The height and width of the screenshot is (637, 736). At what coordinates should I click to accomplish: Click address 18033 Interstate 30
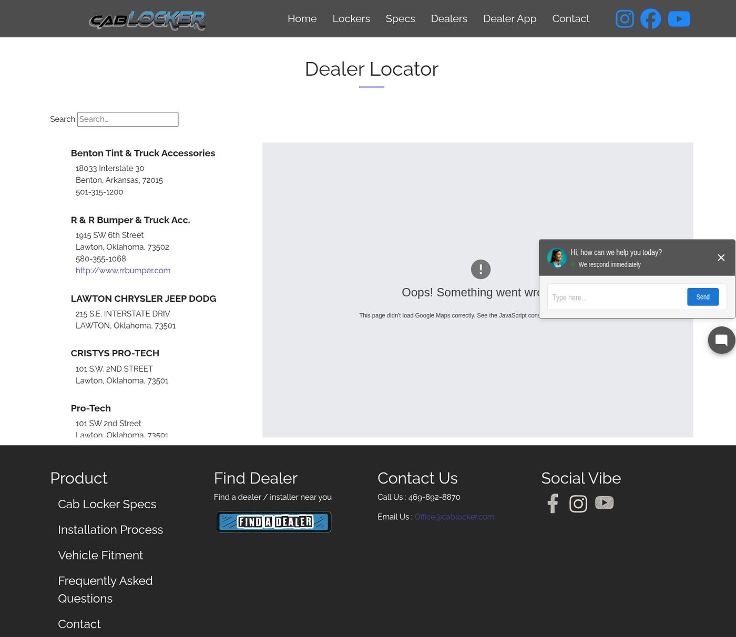[x=110, y=168]
